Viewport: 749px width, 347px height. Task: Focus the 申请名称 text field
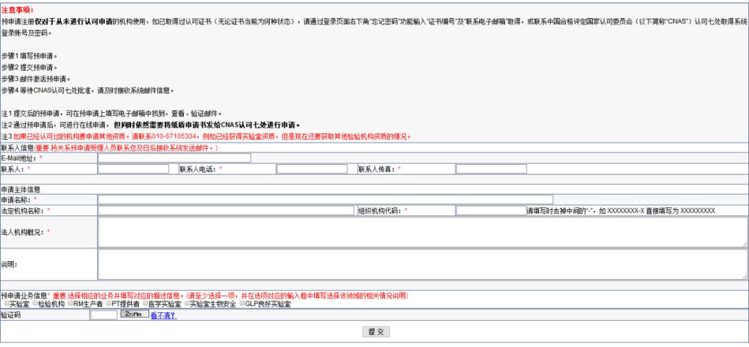pyautogui.click(x=325, y=199)
